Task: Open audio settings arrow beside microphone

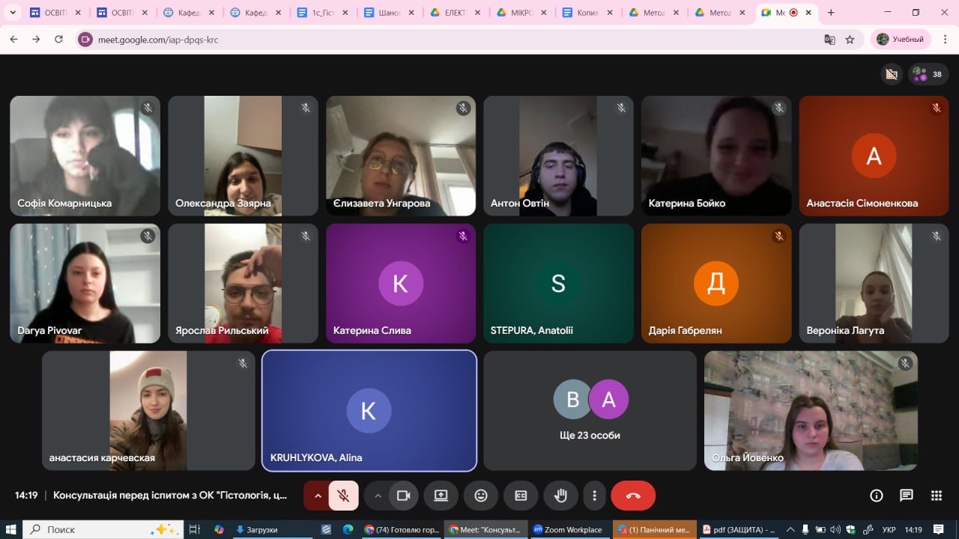Action: click(318, 496)
